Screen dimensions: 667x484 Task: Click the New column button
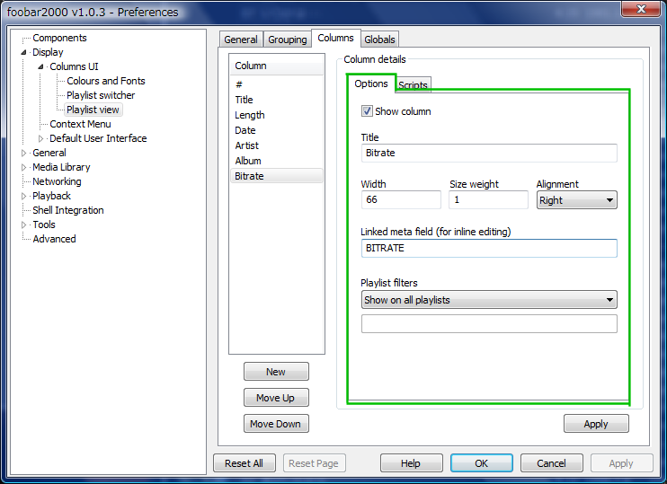coord(276,372)
